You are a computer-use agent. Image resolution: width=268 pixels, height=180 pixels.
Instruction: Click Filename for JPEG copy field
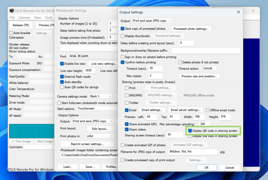point(193,152)
